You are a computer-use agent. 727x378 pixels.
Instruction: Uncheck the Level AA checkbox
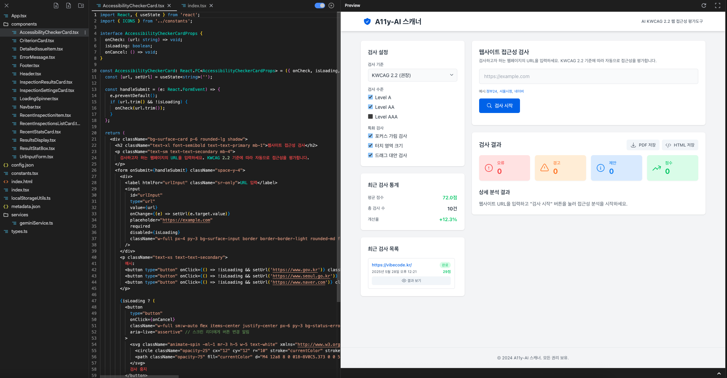[x=370, y=107]
